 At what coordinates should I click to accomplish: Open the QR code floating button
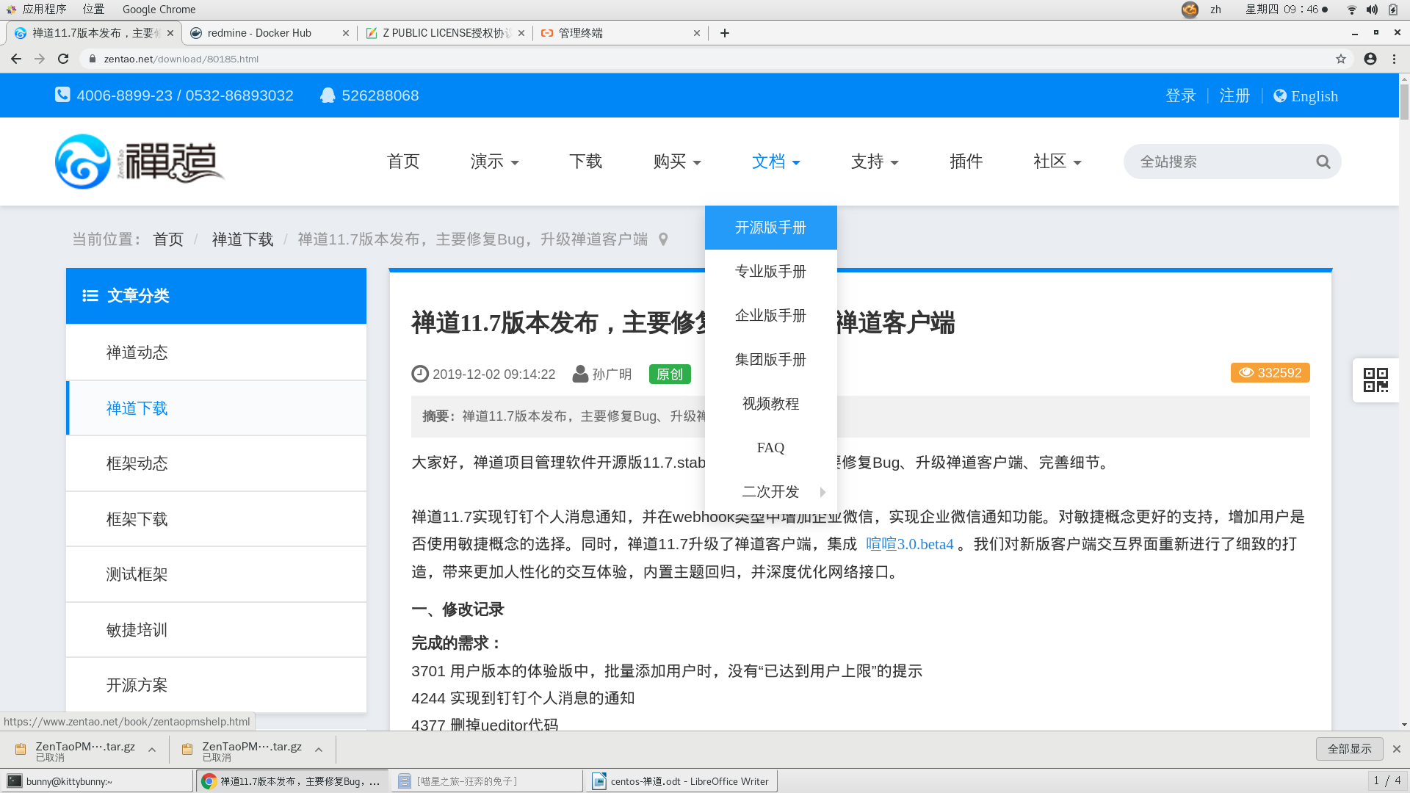pyautogui.click(x=1375, y=380)
